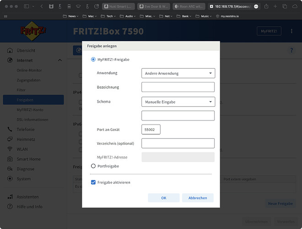Open Assistenten in the sidebar
Screen dimensions: 302x229
click(27, 197)
